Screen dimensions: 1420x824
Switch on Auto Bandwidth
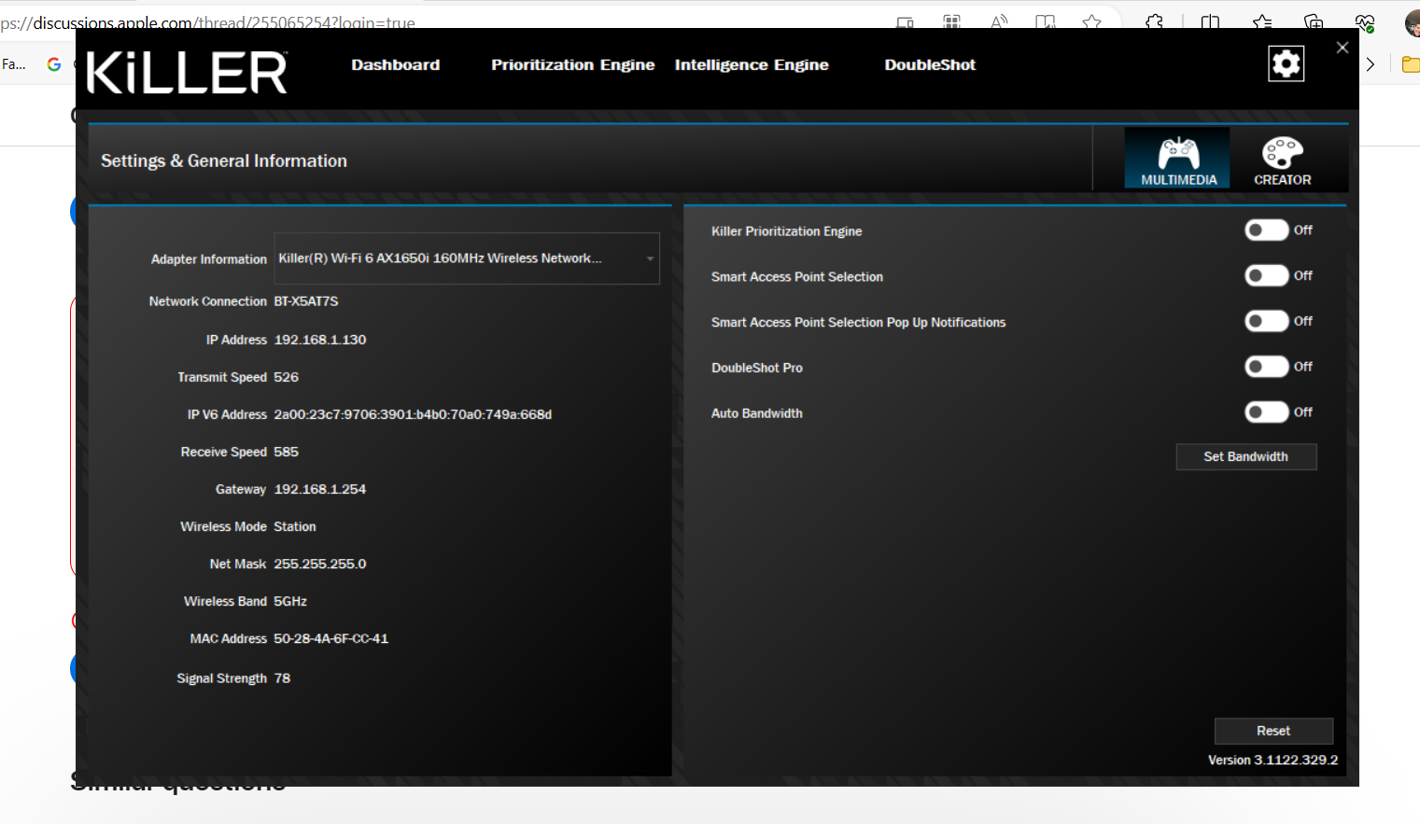click(x=1267, y=412)
